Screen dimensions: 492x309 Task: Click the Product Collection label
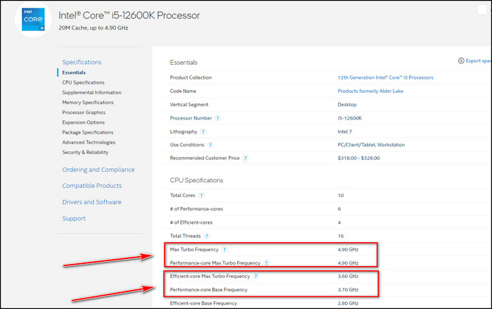click(190, 77)
